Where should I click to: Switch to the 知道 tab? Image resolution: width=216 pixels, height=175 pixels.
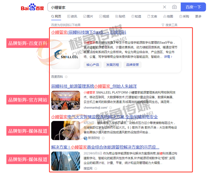[x=136, y=16]
